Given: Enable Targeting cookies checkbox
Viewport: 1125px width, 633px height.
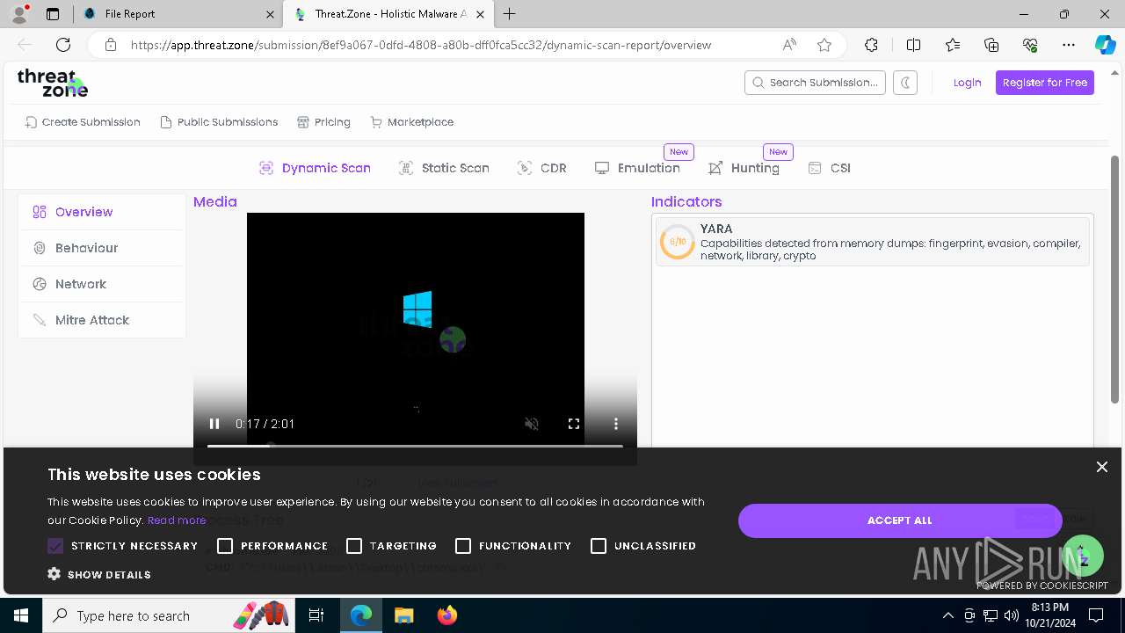Looking at the screenshot, I should point(354,546).
